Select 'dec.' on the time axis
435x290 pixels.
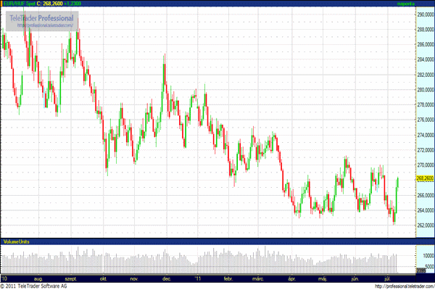point(167,278)
